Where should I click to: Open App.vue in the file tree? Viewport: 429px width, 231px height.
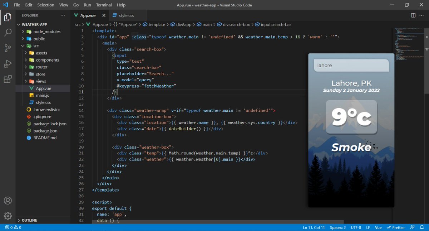43,88
